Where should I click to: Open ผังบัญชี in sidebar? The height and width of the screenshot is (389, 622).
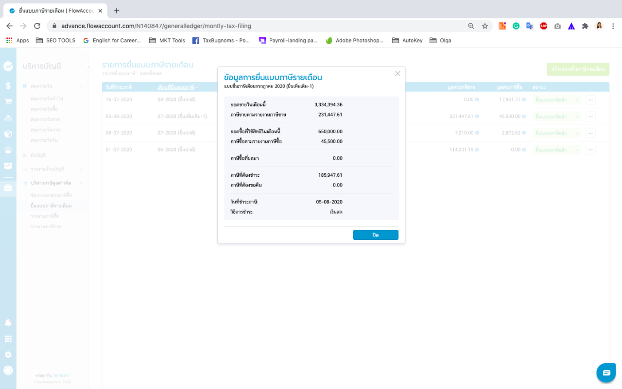38,155
